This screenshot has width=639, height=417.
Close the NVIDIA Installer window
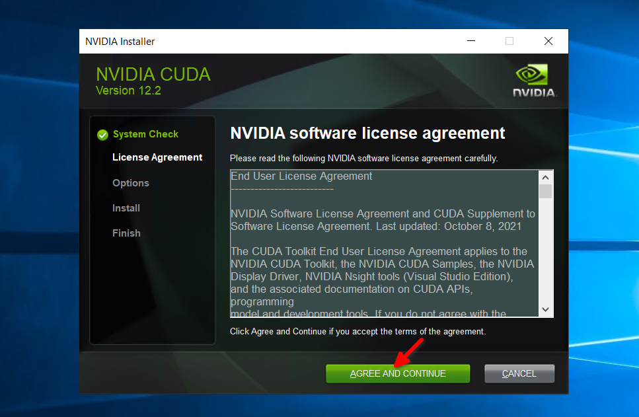click(548, 41)
